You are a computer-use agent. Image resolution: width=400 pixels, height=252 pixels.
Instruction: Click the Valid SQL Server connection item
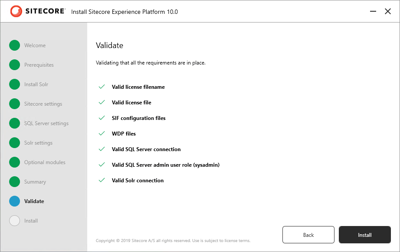146,149
